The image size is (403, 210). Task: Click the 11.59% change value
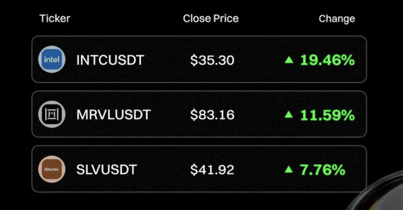(x=327, y=115)
